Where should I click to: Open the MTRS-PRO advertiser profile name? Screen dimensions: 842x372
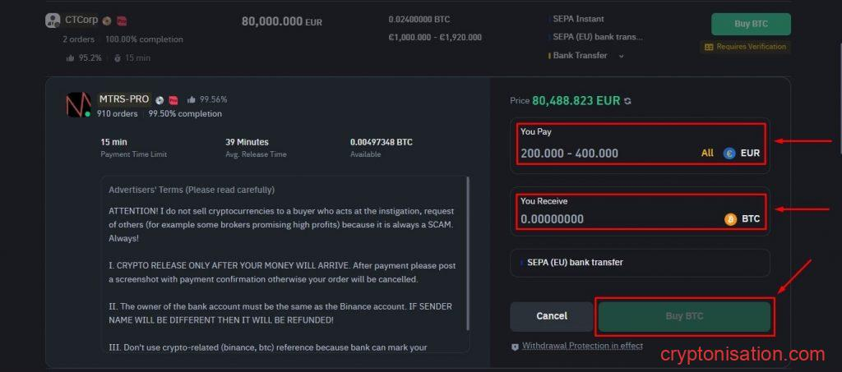pos(123,99)
